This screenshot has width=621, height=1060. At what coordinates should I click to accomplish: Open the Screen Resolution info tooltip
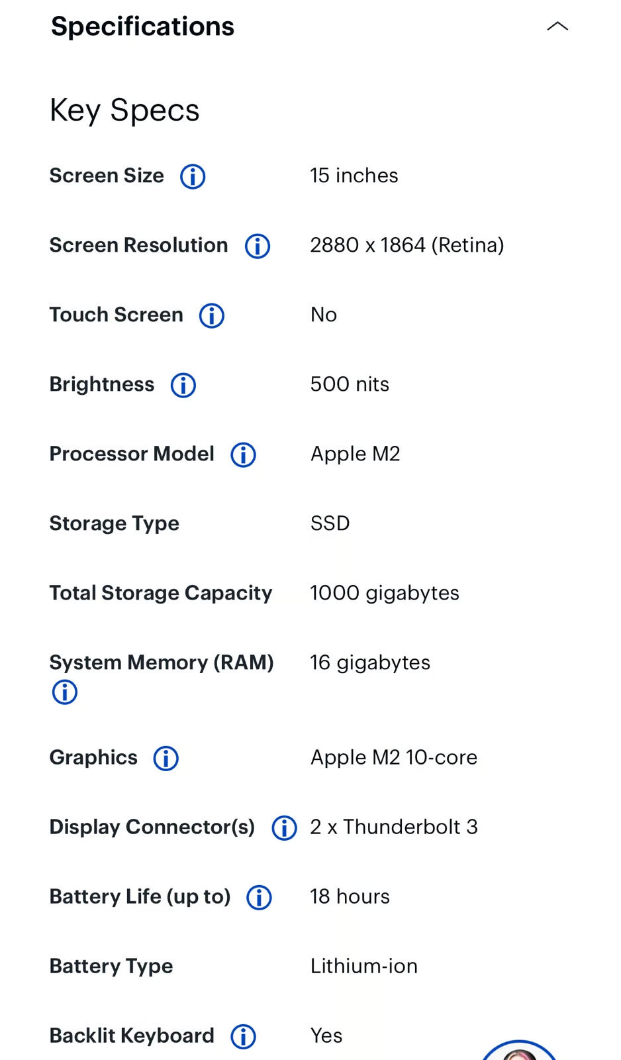point(257,246)
